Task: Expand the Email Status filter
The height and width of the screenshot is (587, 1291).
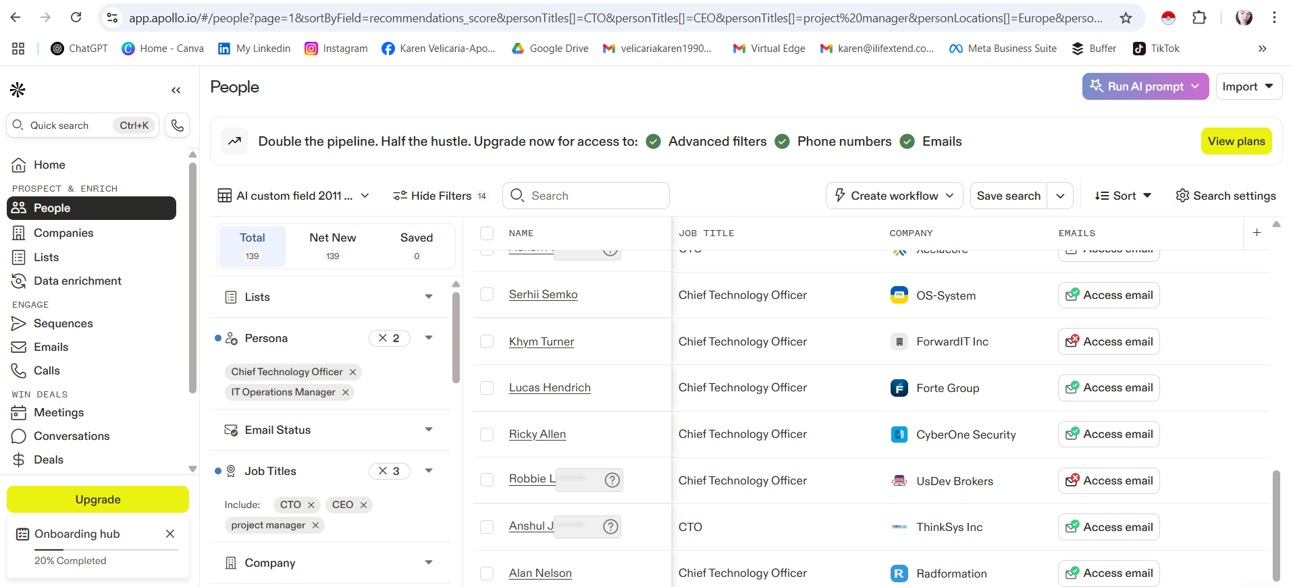Action: [429, 430]
